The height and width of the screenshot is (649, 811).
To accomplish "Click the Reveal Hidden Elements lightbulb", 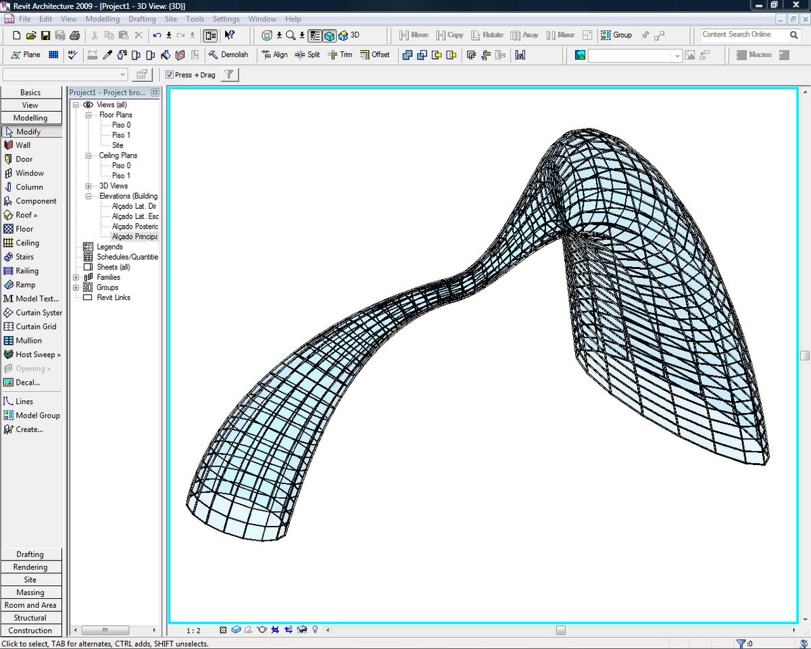I will coord(314,629).
